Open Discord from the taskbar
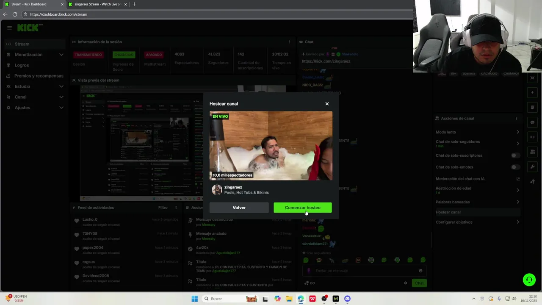The height and width of the screenshot is (305, 542). pyautogui.click(x=347, y=299)
